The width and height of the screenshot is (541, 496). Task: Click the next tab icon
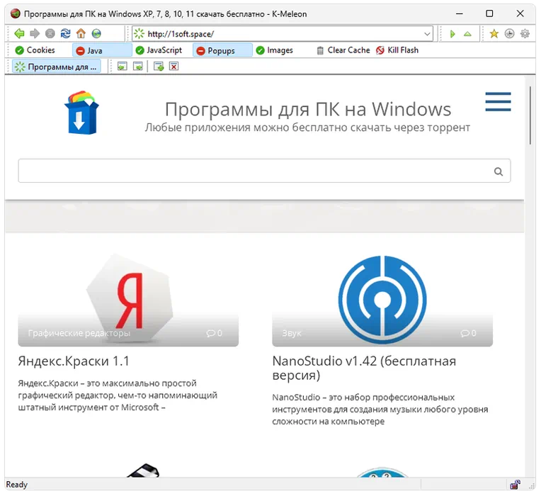[x=138, y=67]
